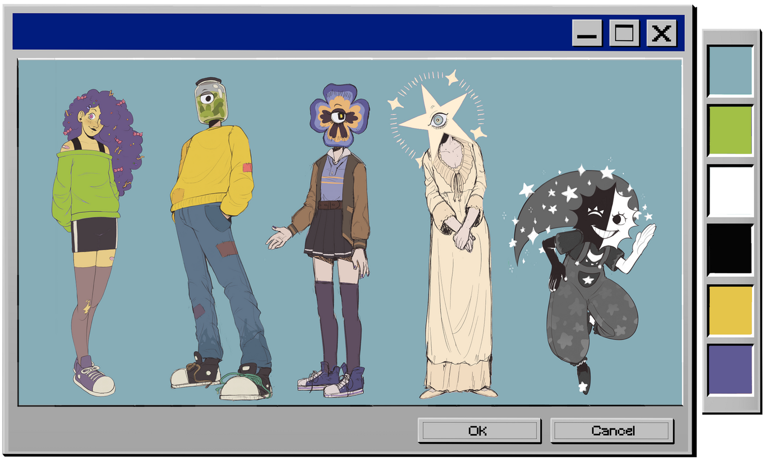Select the blue-gray color swatch
Image resolution: width=774 pixels, height=466 pixels.
(730, 71)
